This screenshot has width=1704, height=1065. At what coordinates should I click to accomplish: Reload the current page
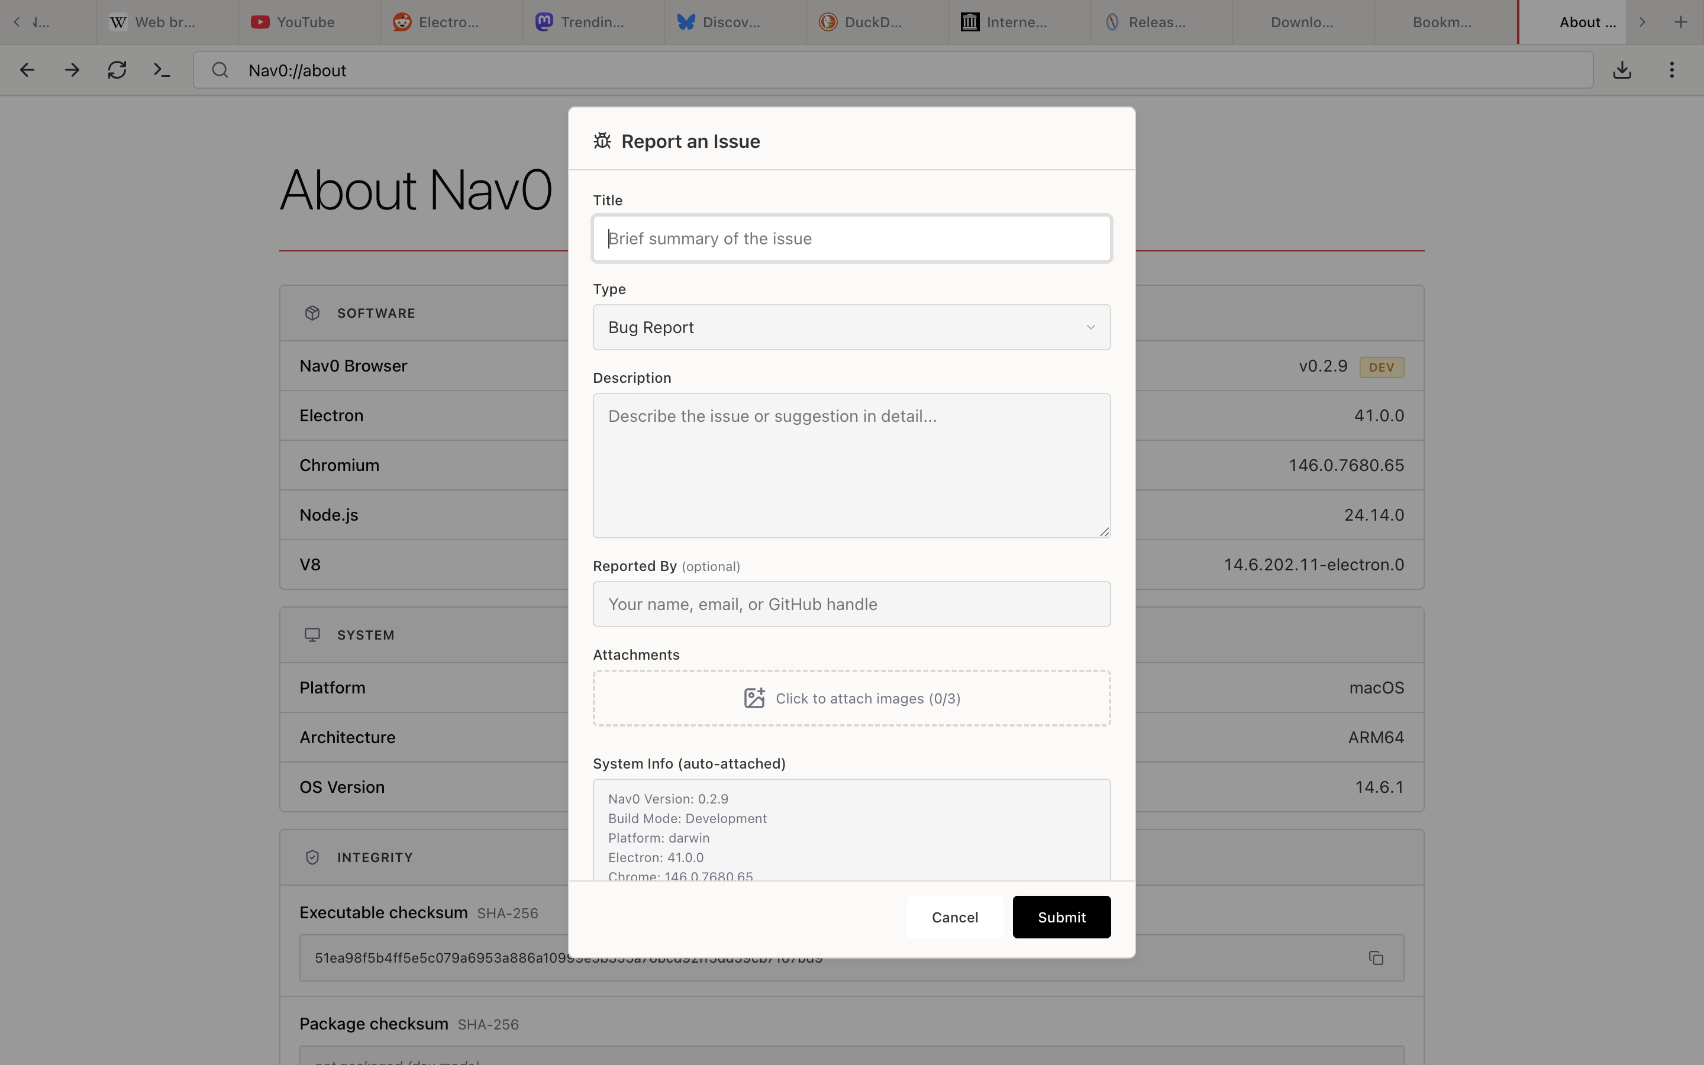tap(117, 70)
